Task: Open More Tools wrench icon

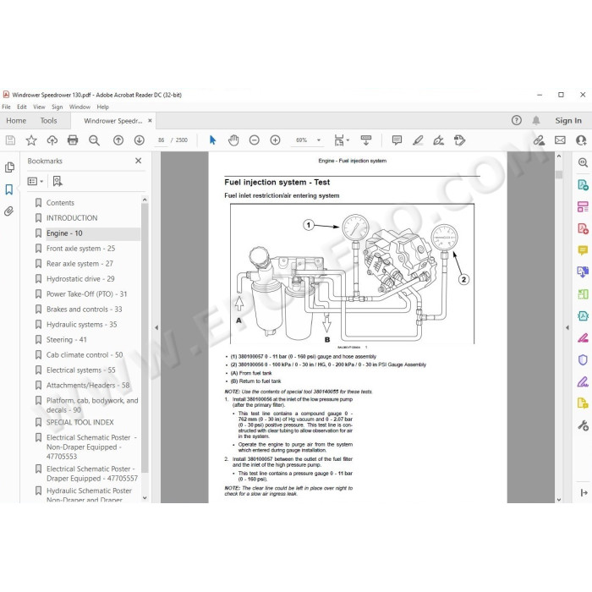Action: [x=583, y=425]
